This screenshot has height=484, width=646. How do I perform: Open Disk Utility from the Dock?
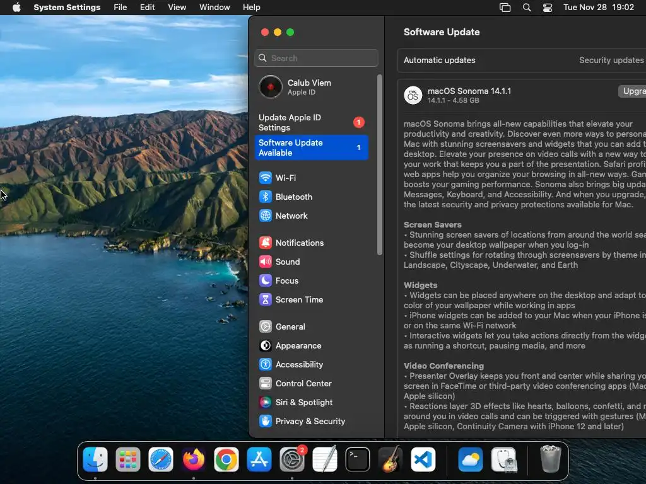[x=503, y=459]
